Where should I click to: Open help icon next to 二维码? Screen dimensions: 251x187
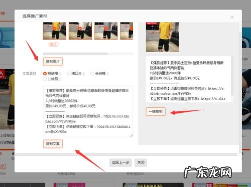pos(60,79)
